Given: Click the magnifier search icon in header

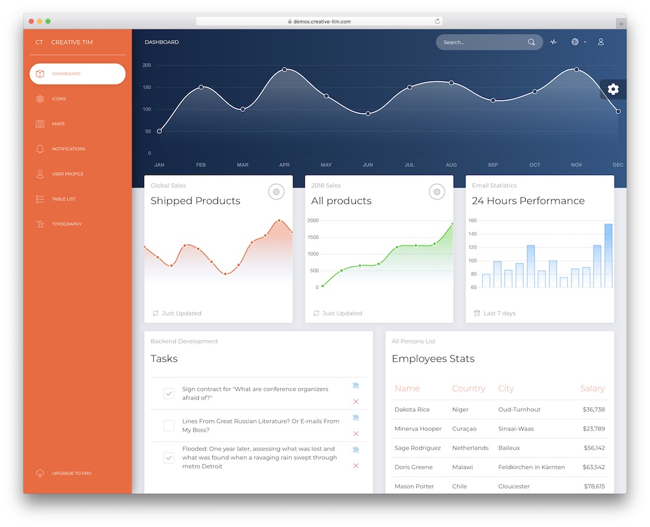Looking at the screenshot, I should coord(531,43).
